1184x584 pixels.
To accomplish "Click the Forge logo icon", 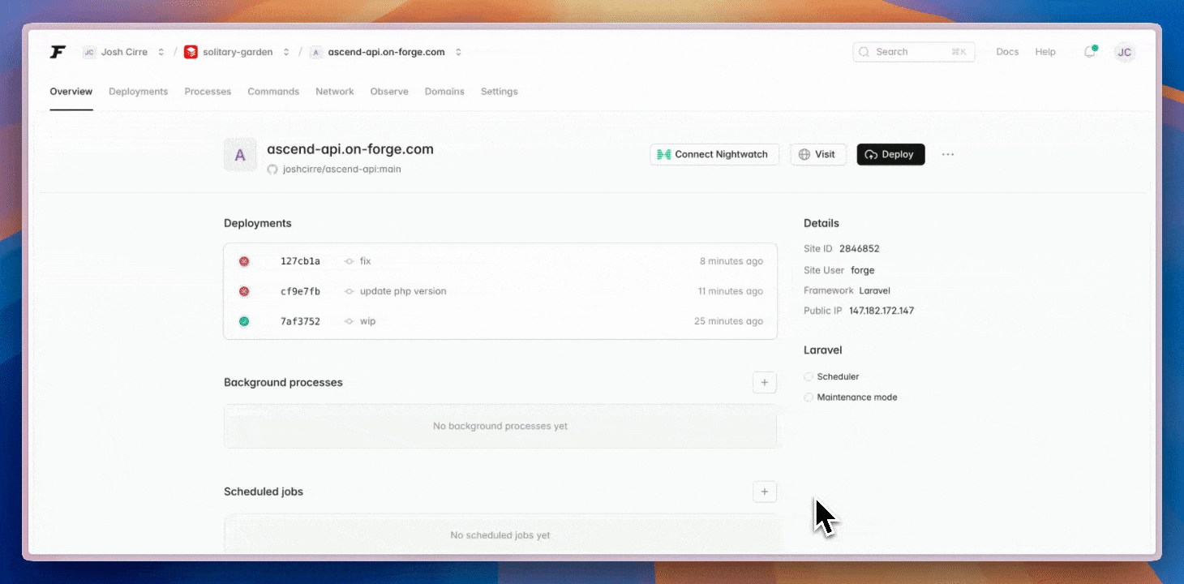I will pyautogui.click(x=58, y=52).
